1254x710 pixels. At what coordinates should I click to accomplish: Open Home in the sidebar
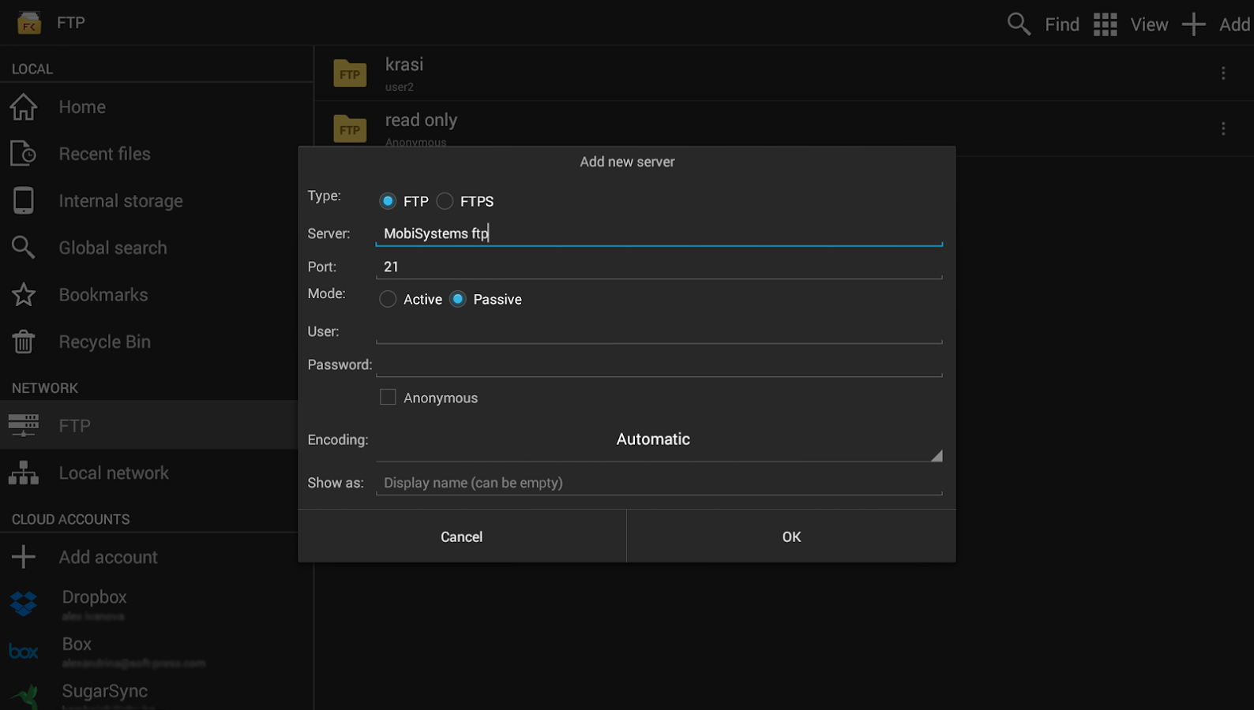(x=156, y=106)
